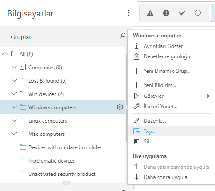Expand the Linux computers group
This screenshot has width=215, height=191.
[x=14, y=120]
